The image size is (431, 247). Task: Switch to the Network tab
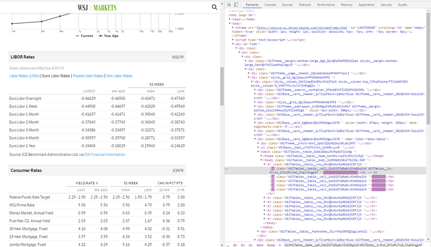[x=305, y=5]
